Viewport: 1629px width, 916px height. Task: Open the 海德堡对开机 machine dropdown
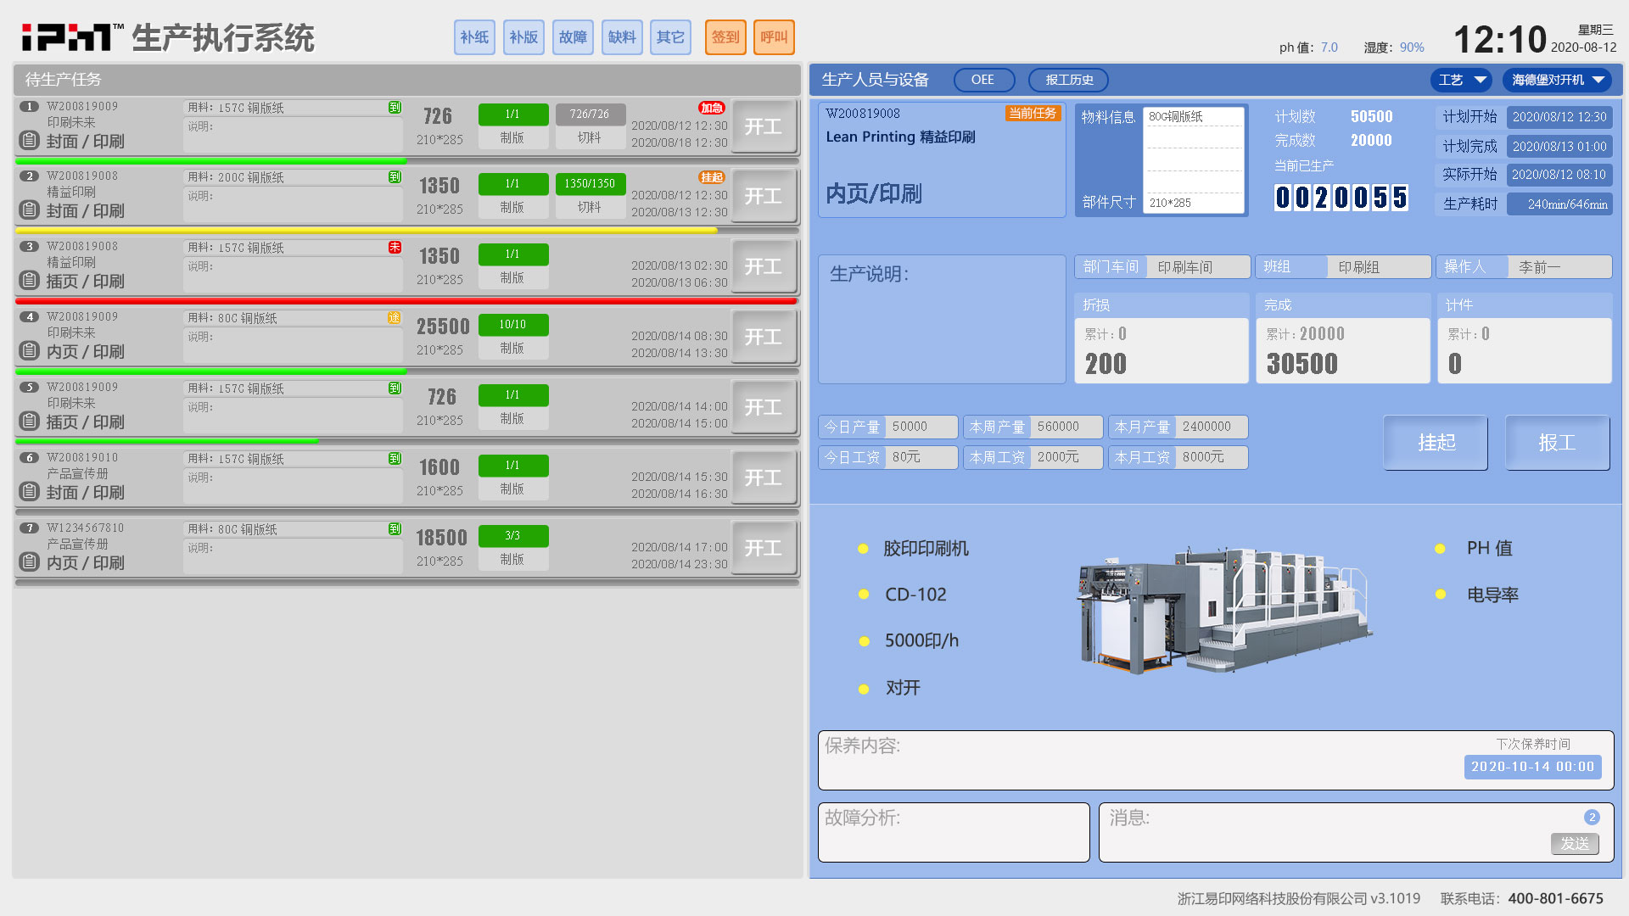tap(1558, 80)
